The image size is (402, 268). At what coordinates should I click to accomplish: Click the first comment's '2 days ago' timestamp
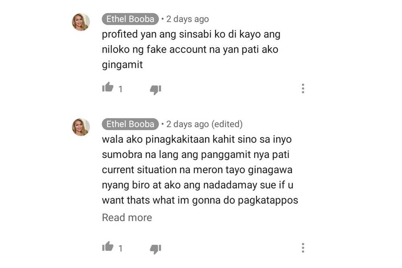187,19
